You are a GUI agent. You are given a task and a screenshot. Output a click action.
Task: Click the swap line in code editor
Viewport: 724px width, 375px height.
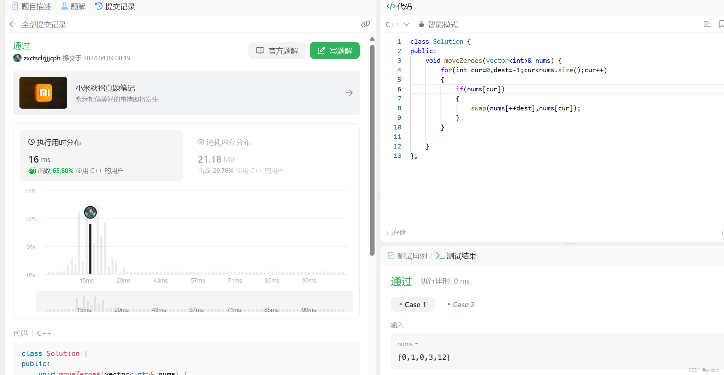[525, 108]
